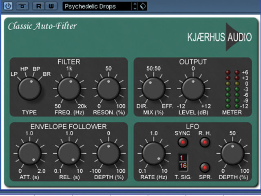Click the LEVEL (dB) knob
The height and width of the screenshot is (196, 261).
tap(193, 89)
